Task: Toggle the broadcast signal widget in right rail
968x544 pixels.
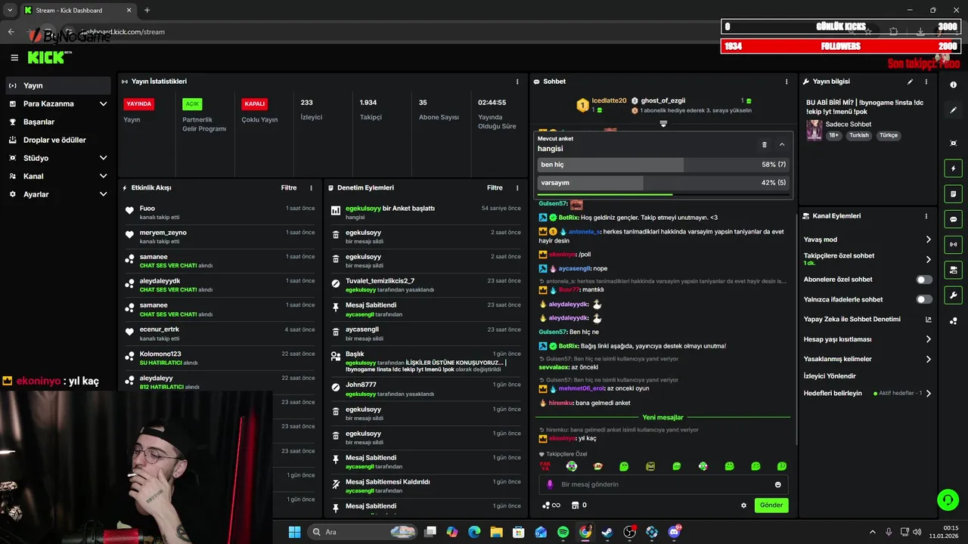Action: coord(953,244)
